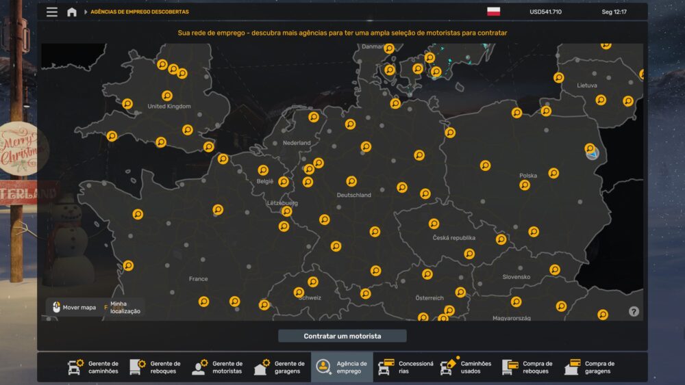Switch to Gerente de motoristas
Image resolution: width=685 pixels, height=385 pixels.
coord(218,367)
